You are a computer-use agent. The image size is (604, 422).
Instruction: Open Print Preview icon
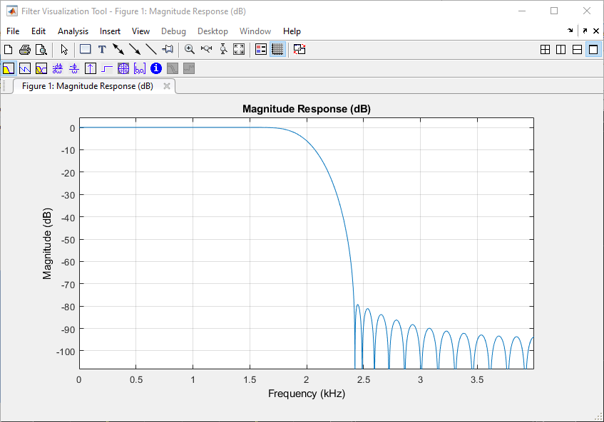[x=41, y=50]
